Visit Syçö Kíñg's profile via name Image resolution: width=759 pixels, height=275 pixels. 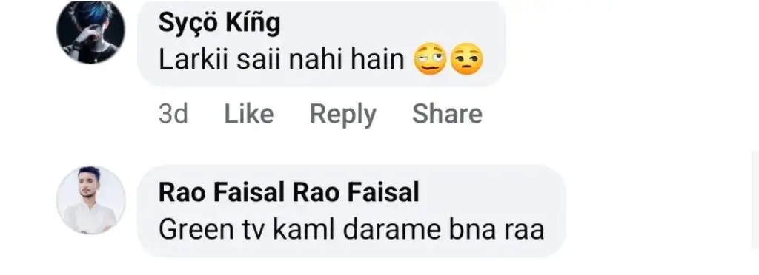click(x=219, y=23)
